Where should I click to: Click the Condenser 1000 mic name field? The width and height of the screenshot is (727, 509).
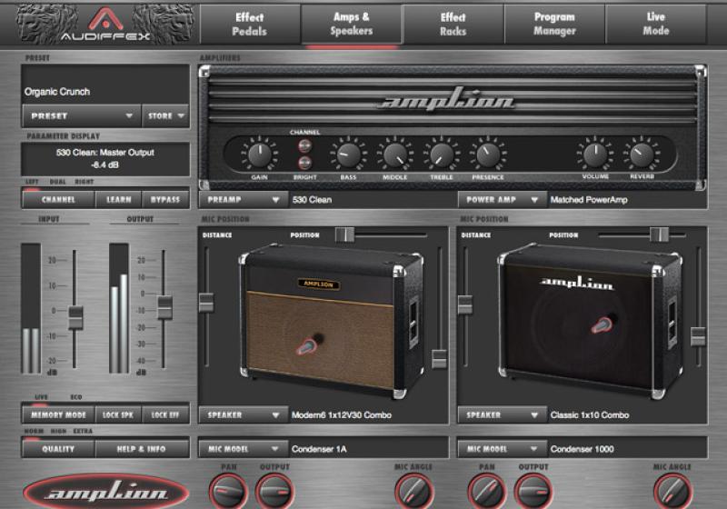pyautogui.click(x=627, y=449)
